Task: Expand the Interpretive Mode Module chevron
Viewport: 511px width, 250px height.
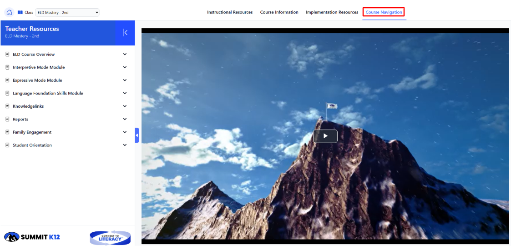Action: tap(125, 67)
